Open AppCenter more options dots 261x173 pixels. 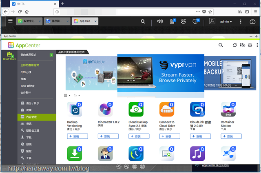click(x=257, y=45)
